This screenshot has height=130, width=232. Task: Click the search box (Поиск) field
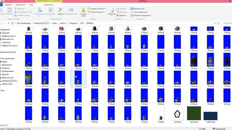pyautogui.click(x=227, y=23)
